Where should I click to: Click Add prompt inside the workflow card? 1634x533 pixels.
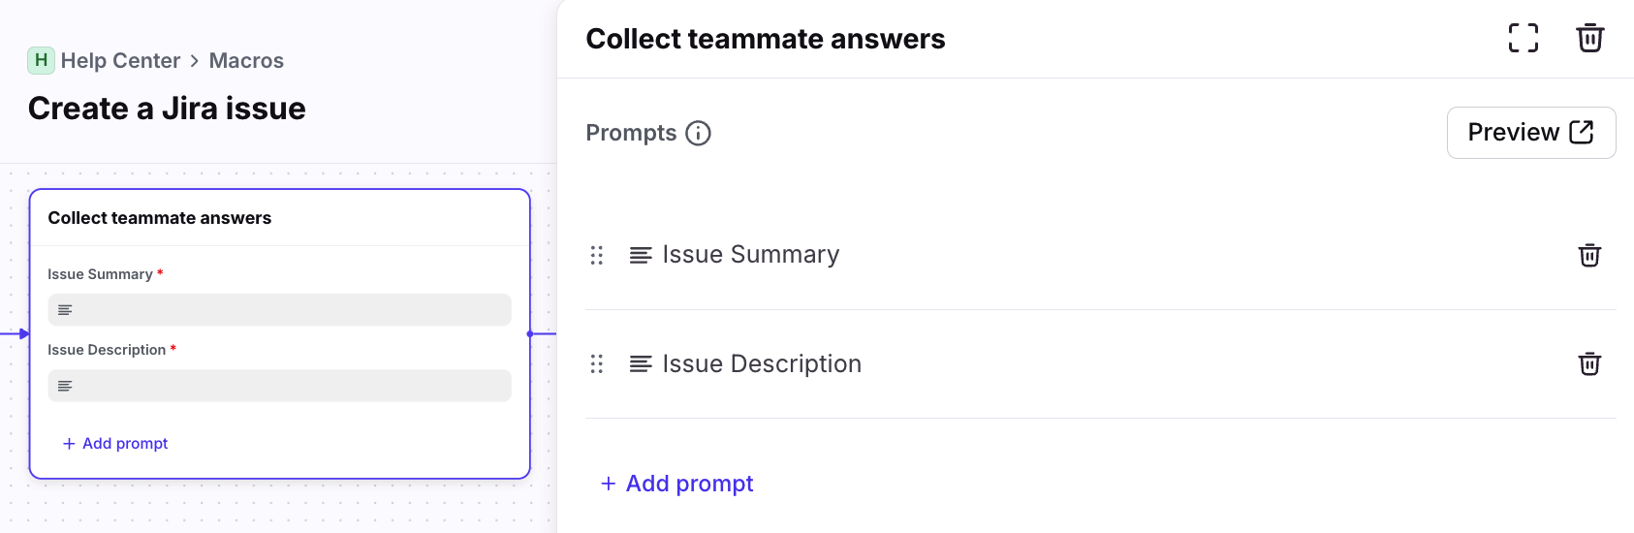[115, 443]
